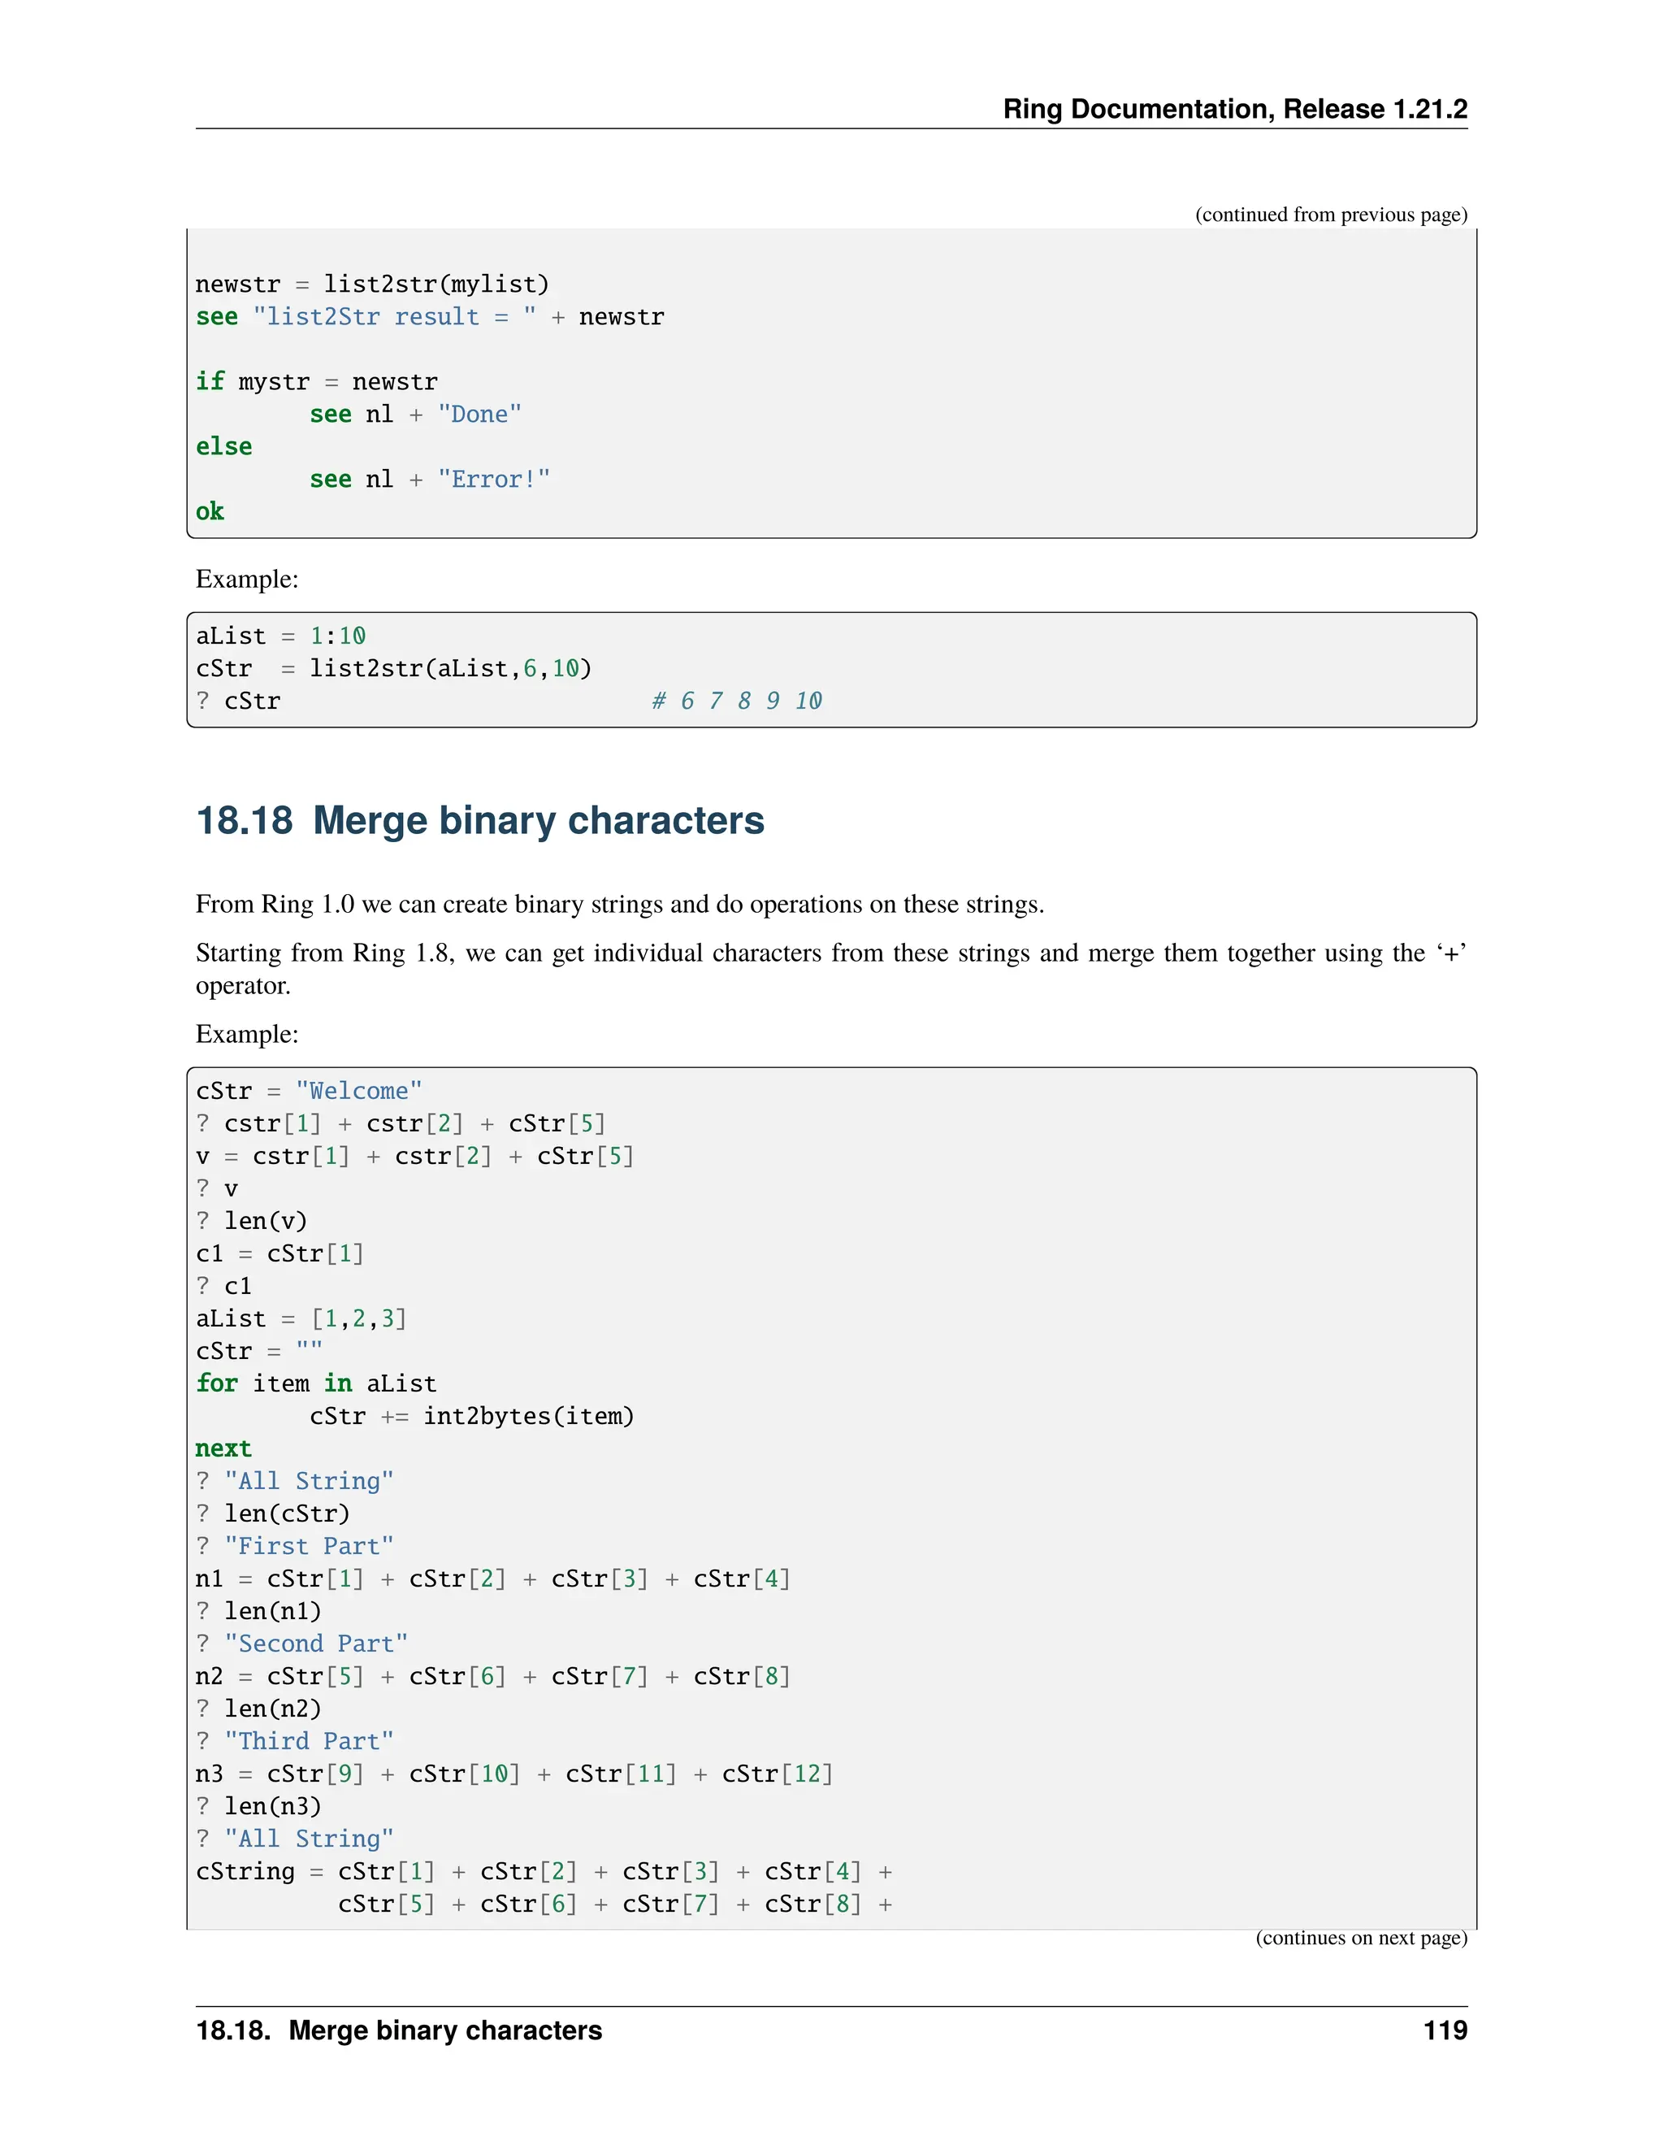Click the 'continues on next page' note
The image size is (1664, 2154).
pyautogui.click(x=1360, y=1937)
